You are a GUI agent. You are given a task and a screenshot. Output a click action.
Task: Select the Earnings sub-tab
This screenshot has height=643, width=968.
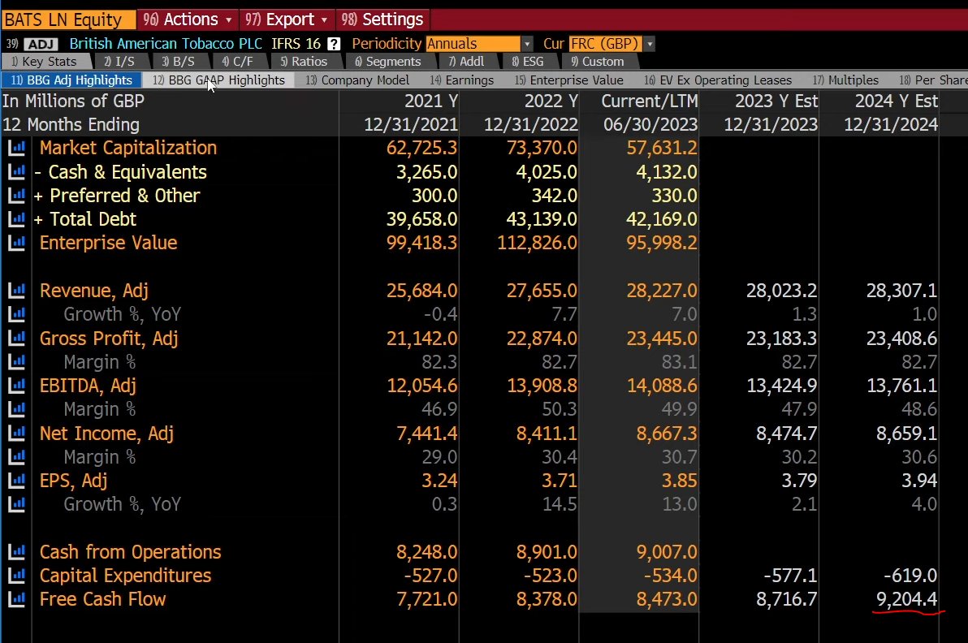click(462, 80)
